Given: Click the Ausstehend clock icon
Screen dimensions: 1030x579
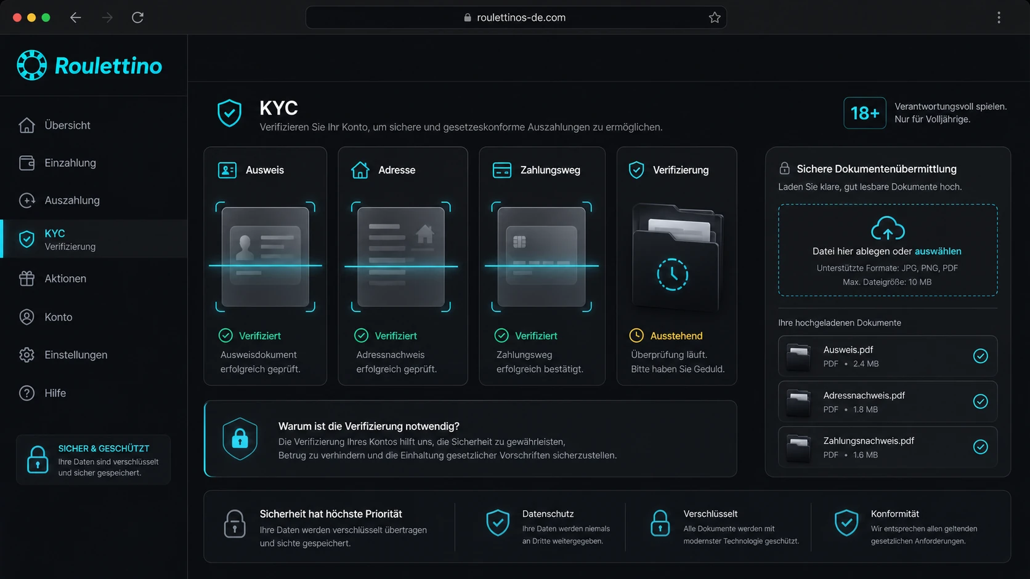Looking at the screenshot, I should click(x=636, y=335).
